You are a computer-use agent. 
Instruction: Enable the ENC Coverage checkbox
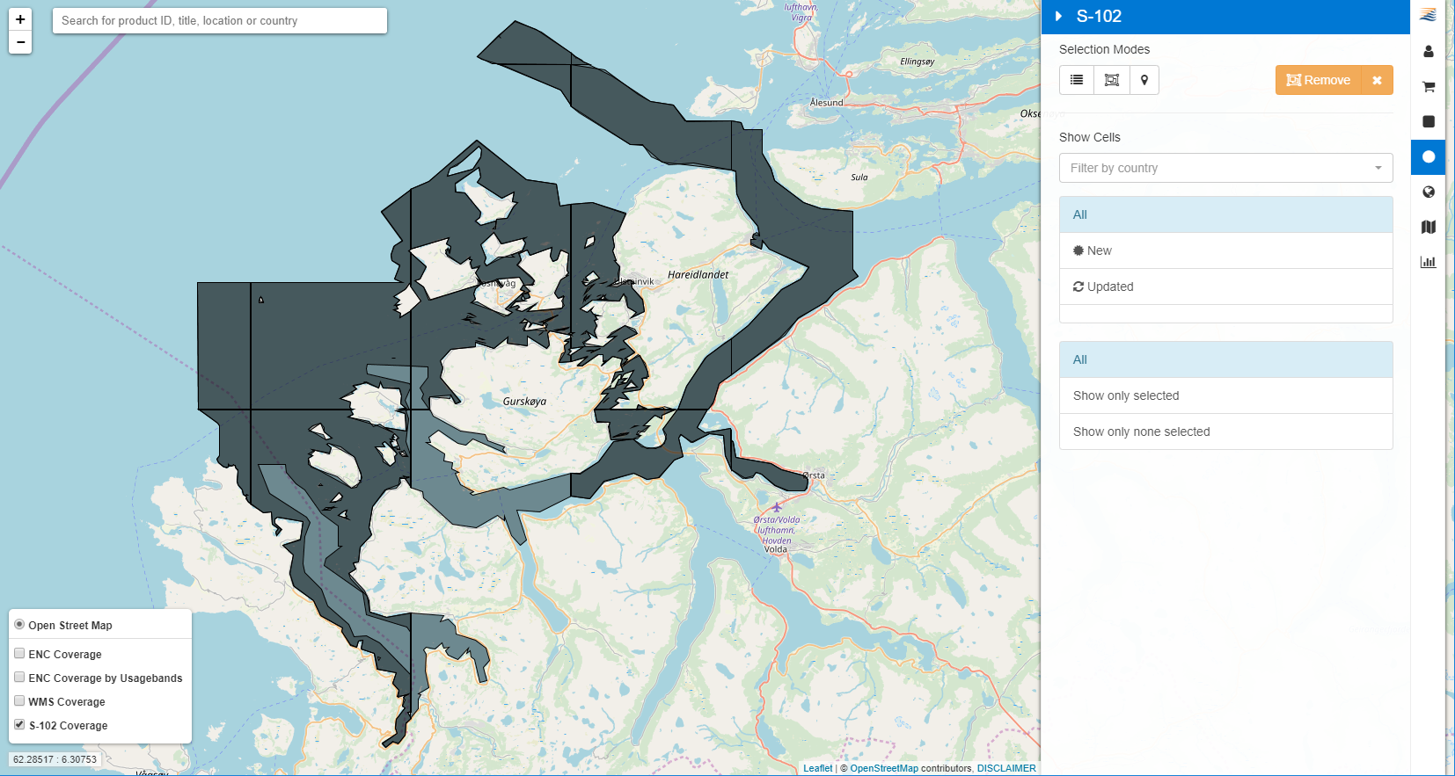(x=19, y=654)
